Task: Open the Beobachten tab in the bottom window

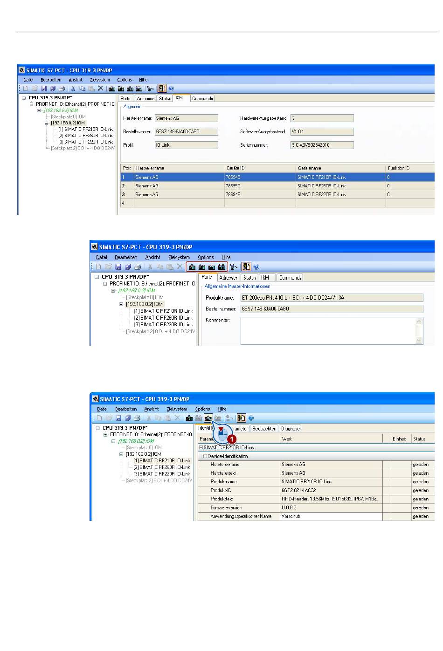Action: (264, 429)
